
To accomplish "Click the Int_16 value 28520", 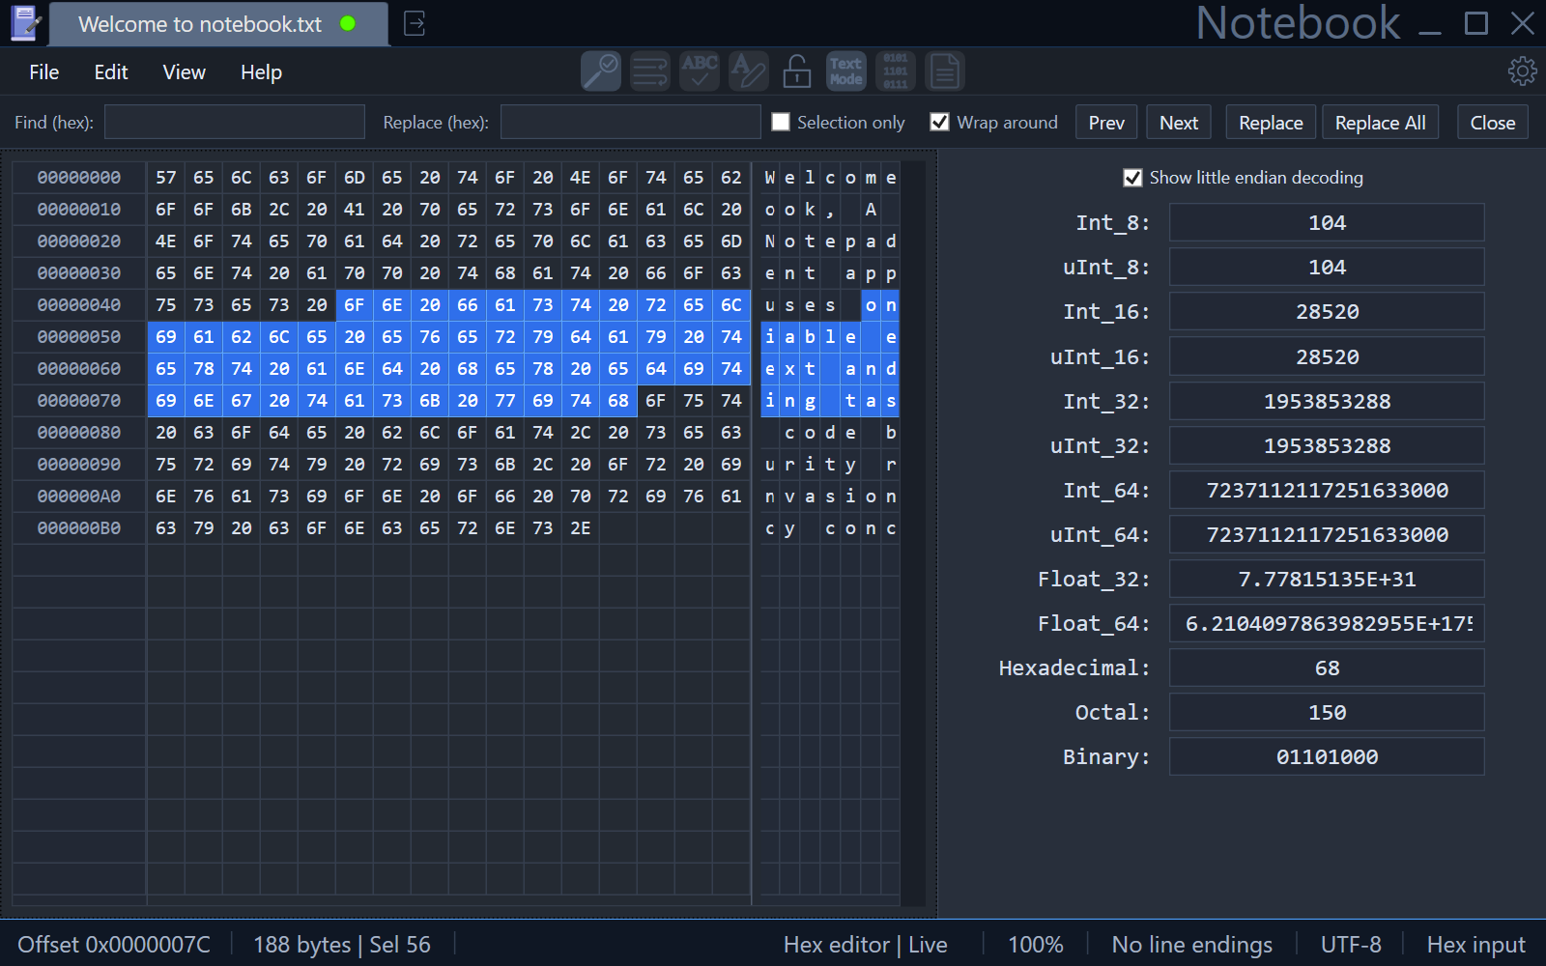I will pos(1327,312).
